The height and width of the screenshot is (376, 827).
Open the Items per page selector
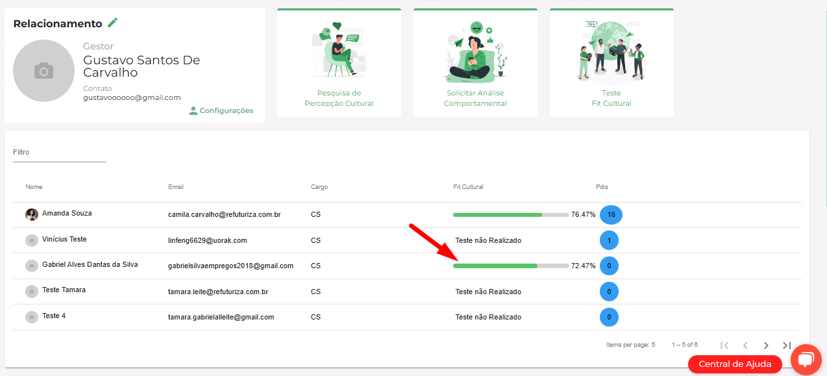click(x=653, y=345)
